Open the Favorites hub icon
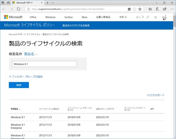176x139 pixels. point(150,9)
